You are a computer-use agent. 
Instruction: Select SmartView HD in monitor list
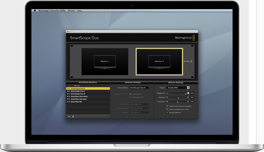coord(88,102)
